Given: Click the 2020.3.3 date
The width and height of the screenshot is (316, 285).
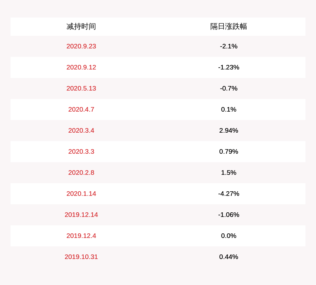Looking at the screenshot, I should pyautogui.click(x=81, y=151).
